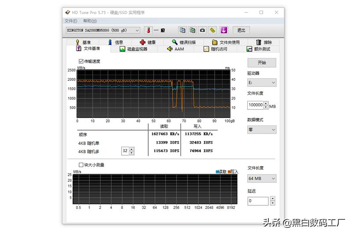Open the 驱动器 E: dropdown
Screen dimensions: 352x234
262,82
